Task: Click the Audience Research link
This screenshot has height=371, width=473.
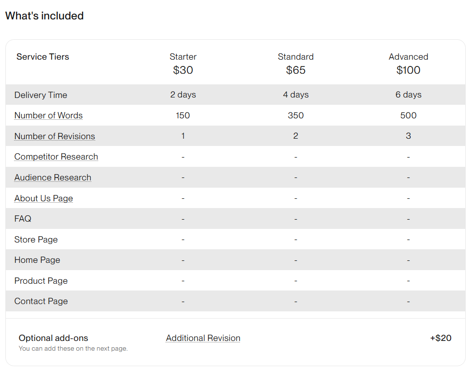Action: tap(53, 177)
